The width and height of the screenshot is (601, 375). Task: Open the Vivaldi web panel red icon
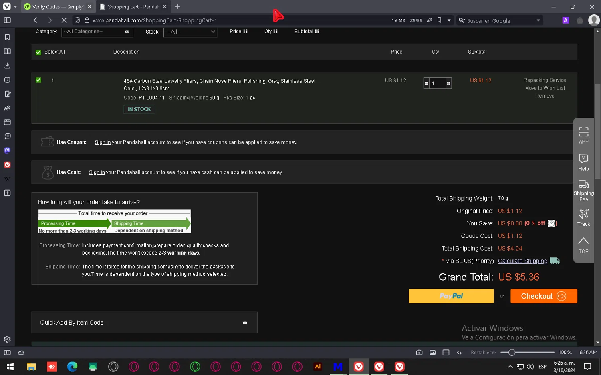tap(7, 165)
